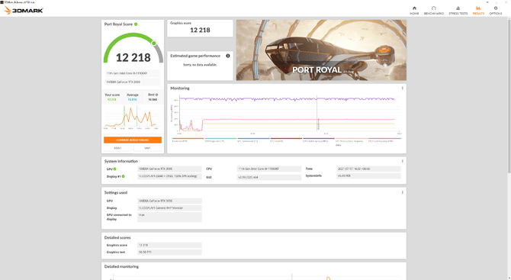Toggle the red GPU load legend line
Image resolution: width=511 pixels, height=280 pixels.
[x=286, y=140]
